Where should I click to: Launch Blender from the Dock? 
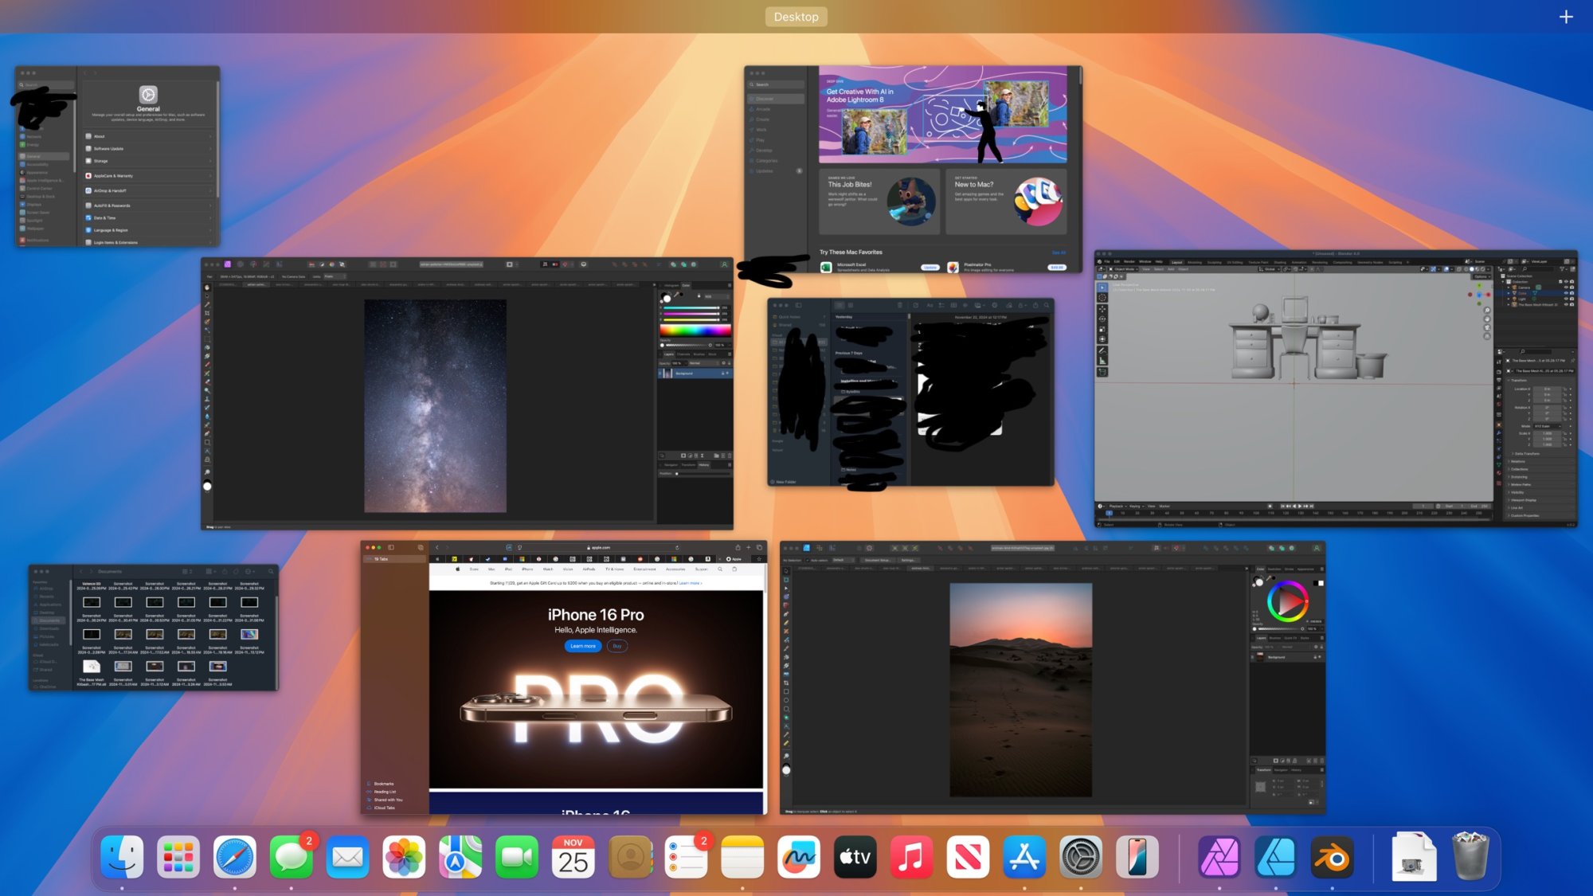[1332, 858]
